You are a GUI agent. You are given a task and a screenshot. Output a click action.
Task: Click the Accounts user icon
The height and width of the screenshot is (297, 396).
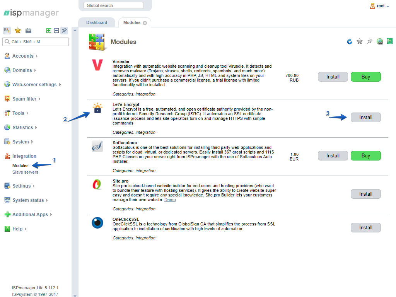(x=7, y=56)
